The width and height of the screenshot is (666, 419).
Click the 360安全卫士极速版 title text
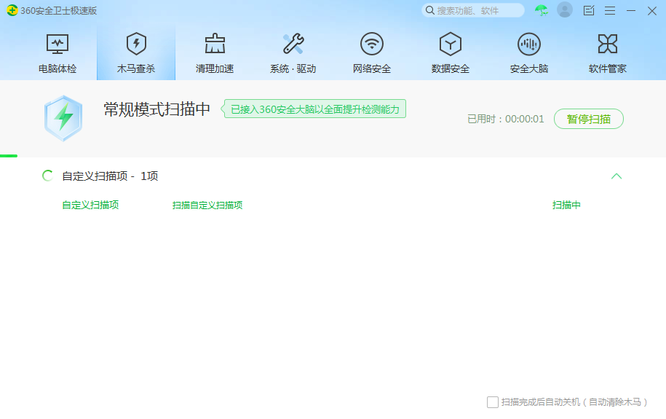59,11
